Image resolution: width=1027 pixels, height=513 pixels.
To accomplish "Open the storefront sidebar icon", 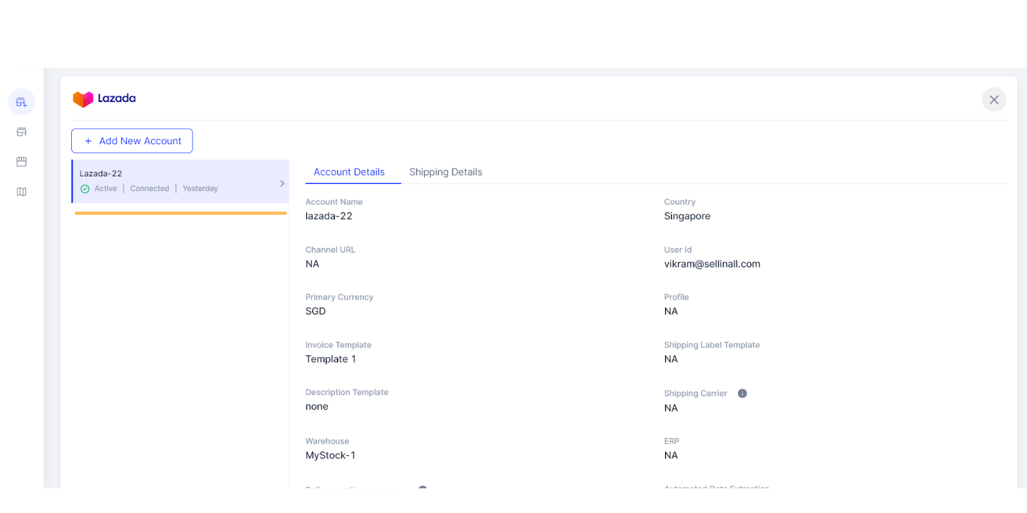I will click(x=21, y=132).
